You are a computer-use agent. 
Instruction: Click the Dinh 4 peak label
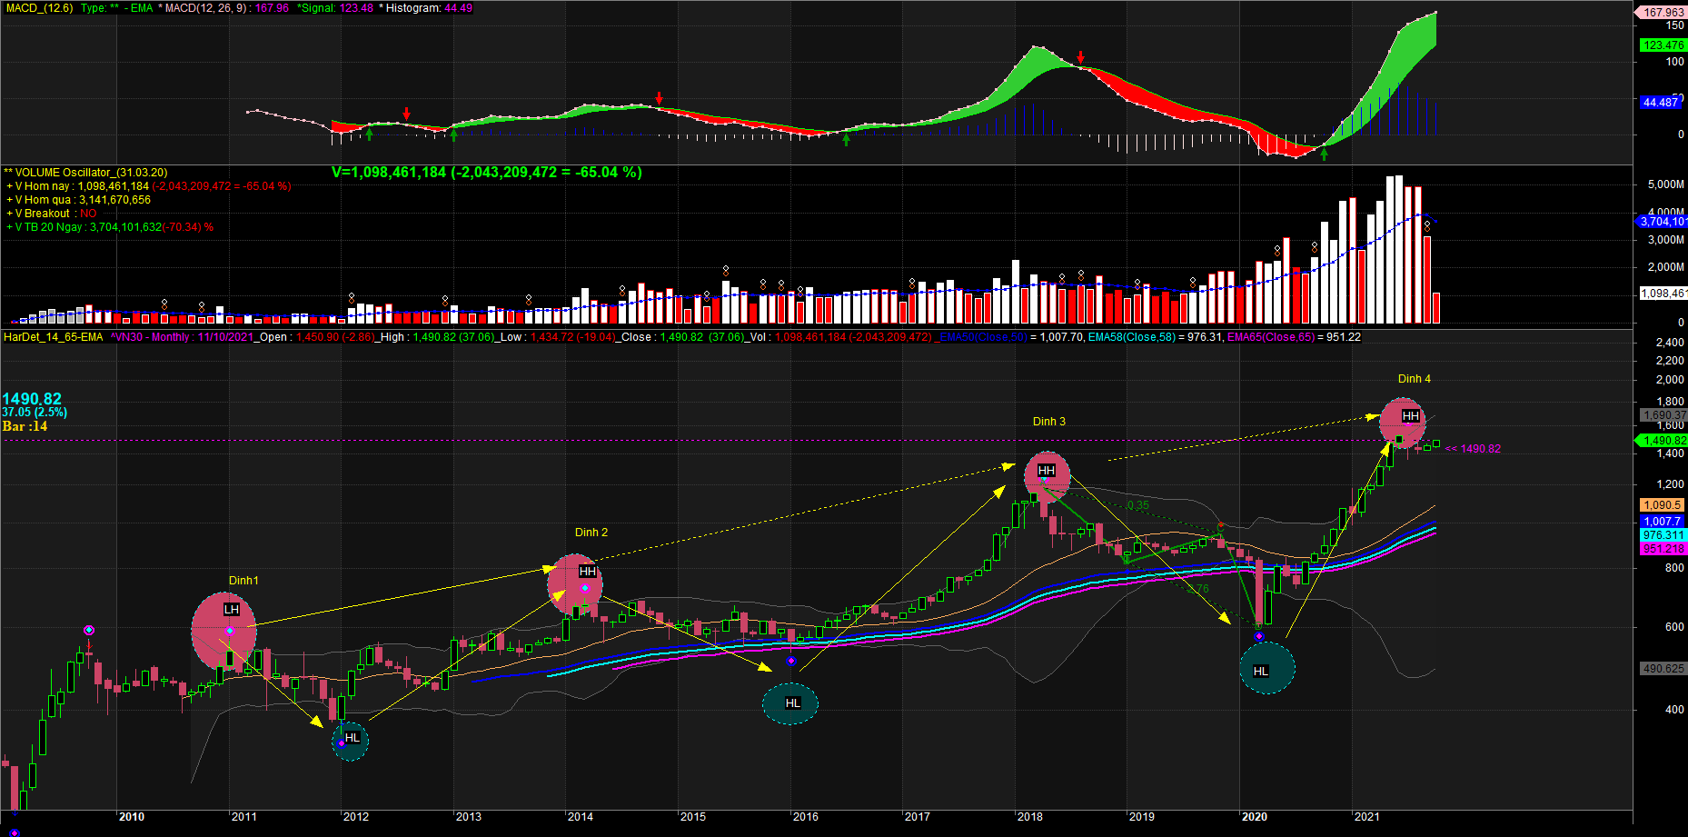pyautogui.click(x=1414, y=379)
